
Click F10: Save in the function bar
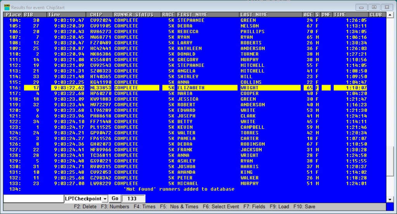click(x=304, y=207)
